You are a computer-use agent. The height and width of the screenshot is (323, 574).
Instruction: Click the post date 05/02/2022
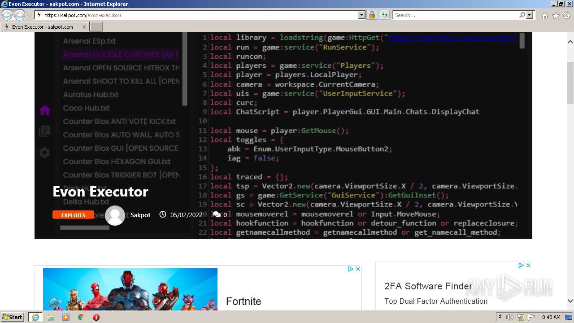[x=186, y=215]
